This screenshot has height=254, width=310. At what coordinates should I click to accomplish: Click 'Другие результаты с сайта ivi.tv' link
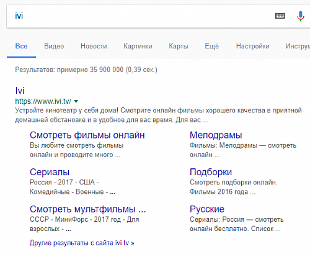(82, 243)
